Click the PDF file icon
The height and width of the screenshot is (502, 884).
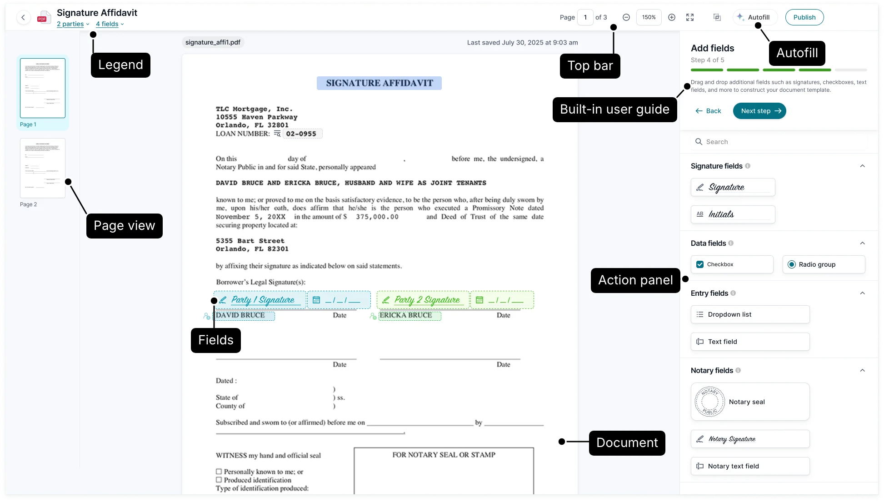click(44, 17)
